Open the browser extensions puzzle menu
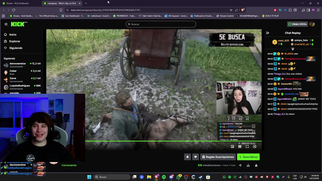The height and width of the screenshot is (181, 322). pyautogui.click(x=290, y=10)
